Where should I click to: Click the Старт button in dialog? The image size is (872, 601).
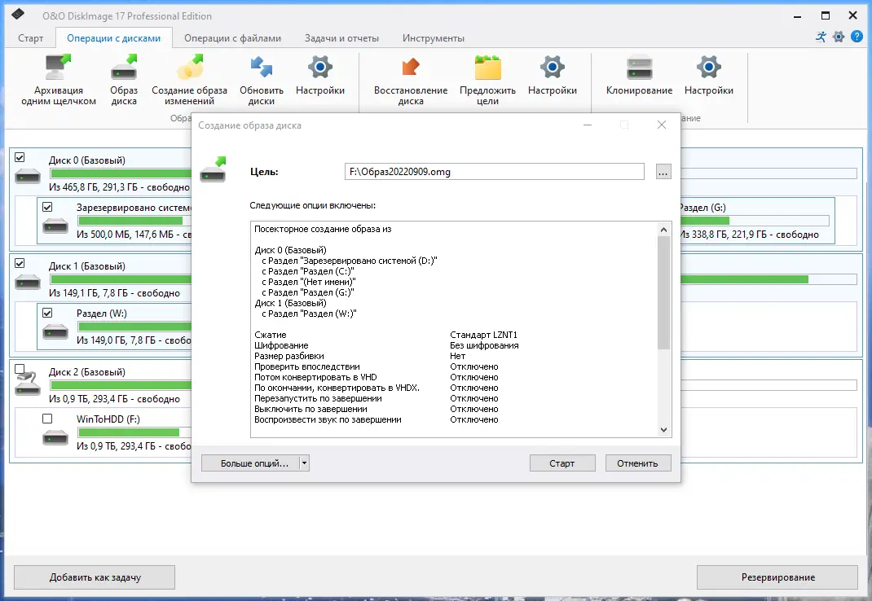pyautogui.click(x=562, y=463)
